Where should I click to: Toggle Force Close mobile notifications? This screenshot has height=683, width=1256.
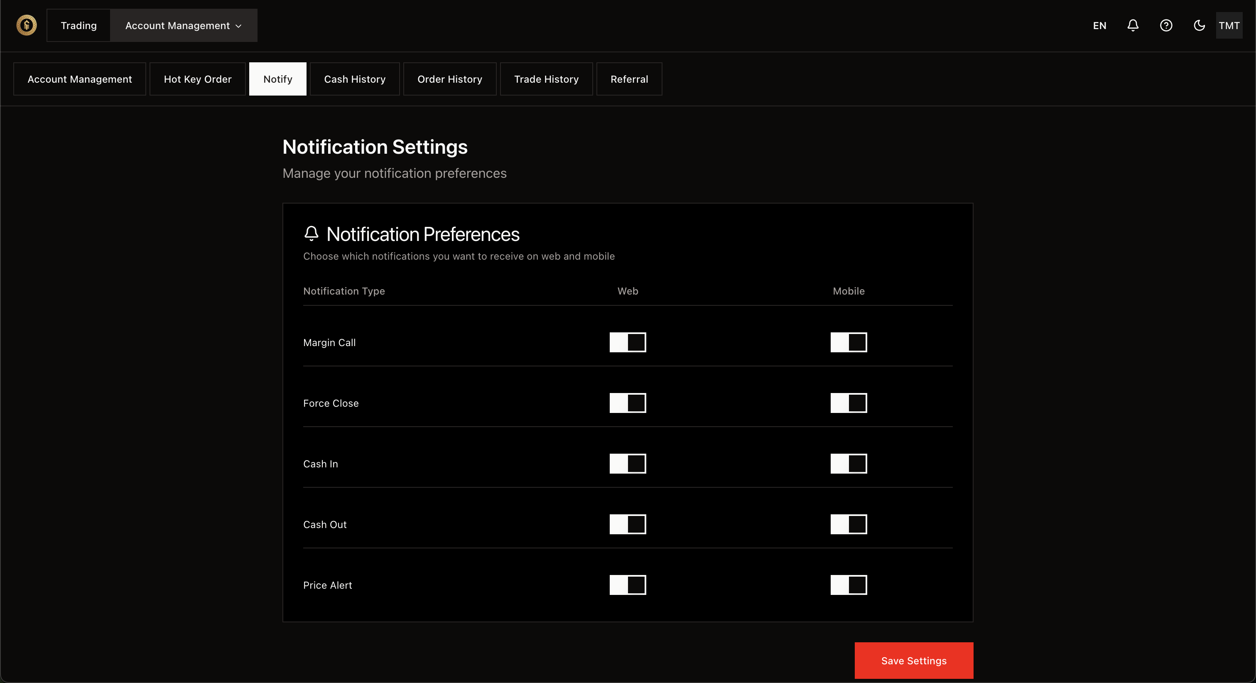coord(849,403)
